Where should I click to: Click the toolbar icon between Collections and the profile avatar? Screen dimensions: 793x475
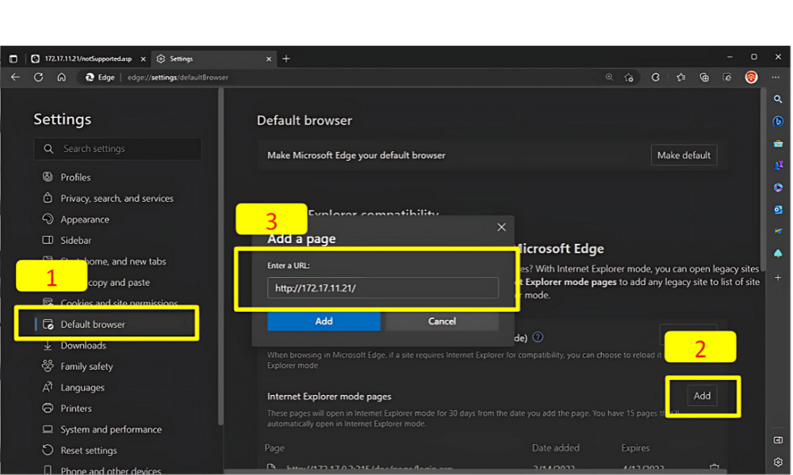[x=727, y=78]
